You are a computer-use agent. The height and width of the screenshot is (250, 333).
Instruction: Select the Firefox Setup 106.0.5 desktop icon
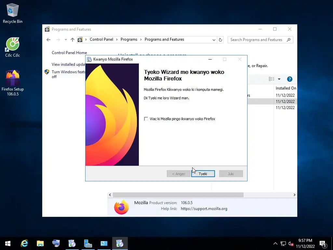[13, 83]
